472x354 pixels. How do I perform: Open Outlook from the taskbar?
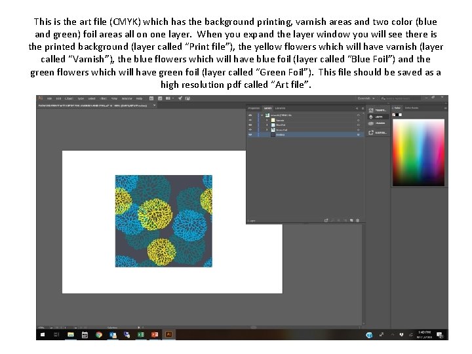113,335
